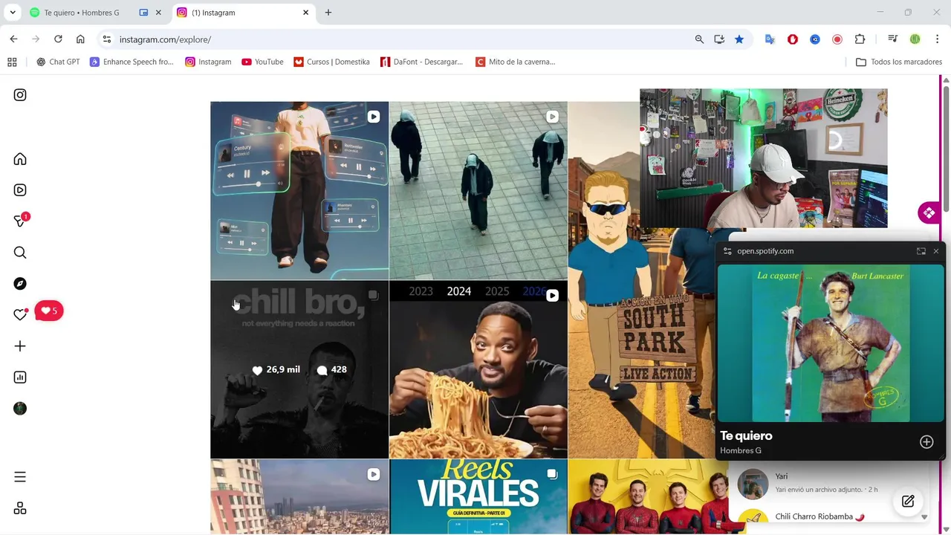The width and height of the screenshot is (951, 535).
Task: Open the Will Smith spaghetti reel
Action: [478, 369]
